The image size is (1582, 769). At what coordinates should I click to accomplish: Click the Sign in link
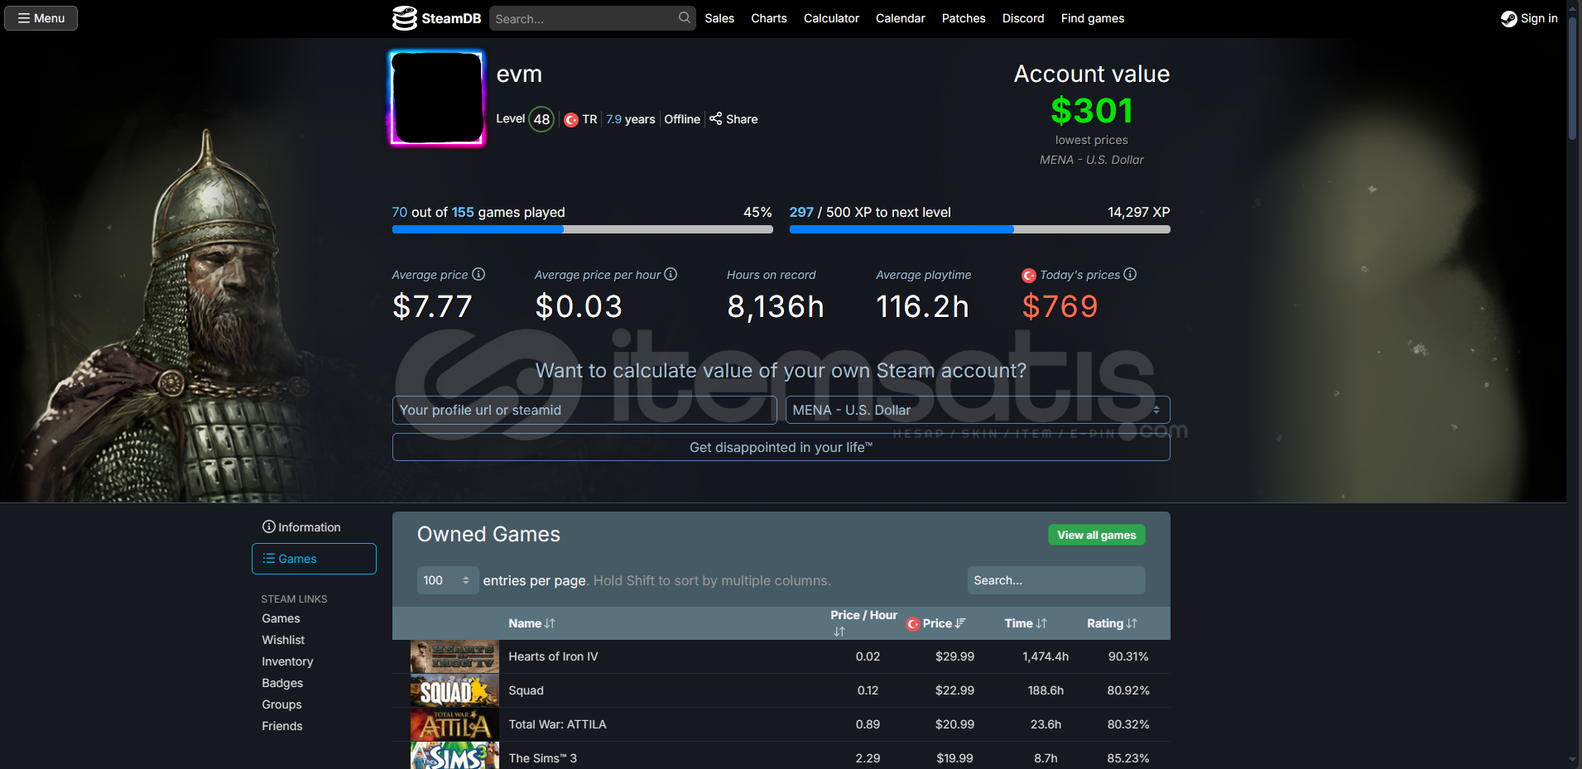point(1539,18)
